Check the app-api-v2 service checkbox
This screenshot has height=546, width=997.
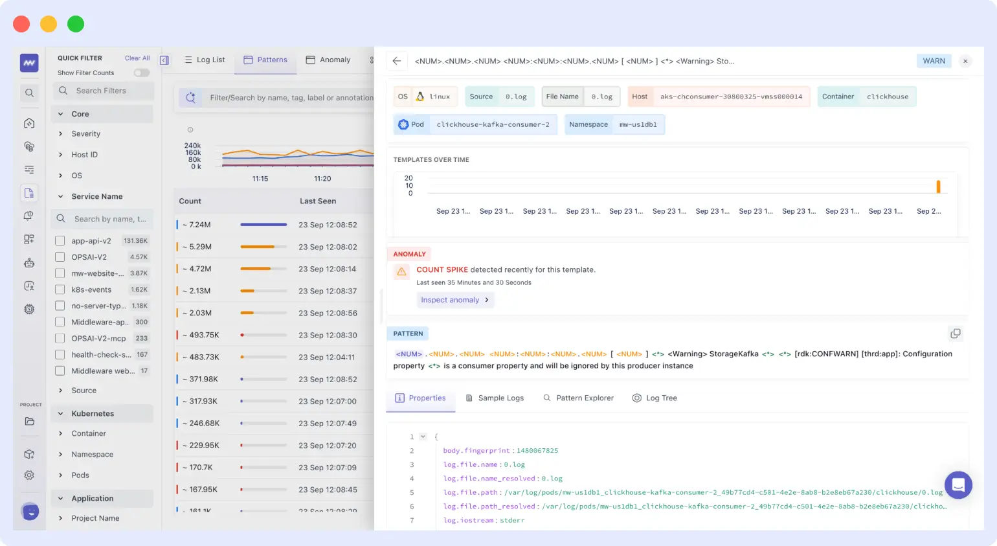pyautogui.click(x=60, y=240)
